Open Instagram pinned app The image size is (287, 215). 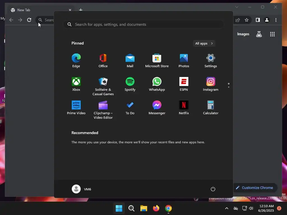211,84
